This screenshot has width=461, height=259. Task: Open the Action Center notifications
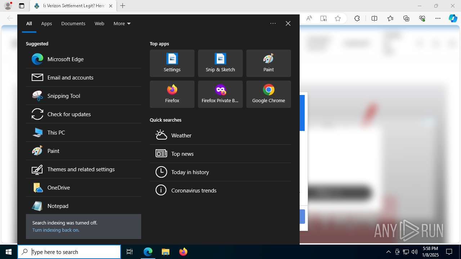click(449, 252)
